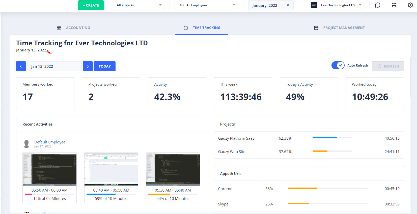Click '44% of 10 Minutes' label
Viewport: 417px width, 214px height.
tap(173, 198)
